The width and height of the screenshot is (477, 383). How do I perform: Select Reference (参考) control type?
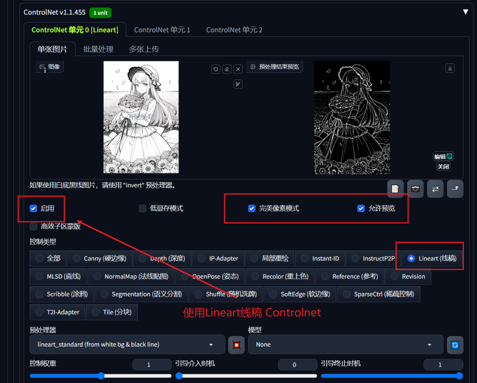tap(349, 277)
